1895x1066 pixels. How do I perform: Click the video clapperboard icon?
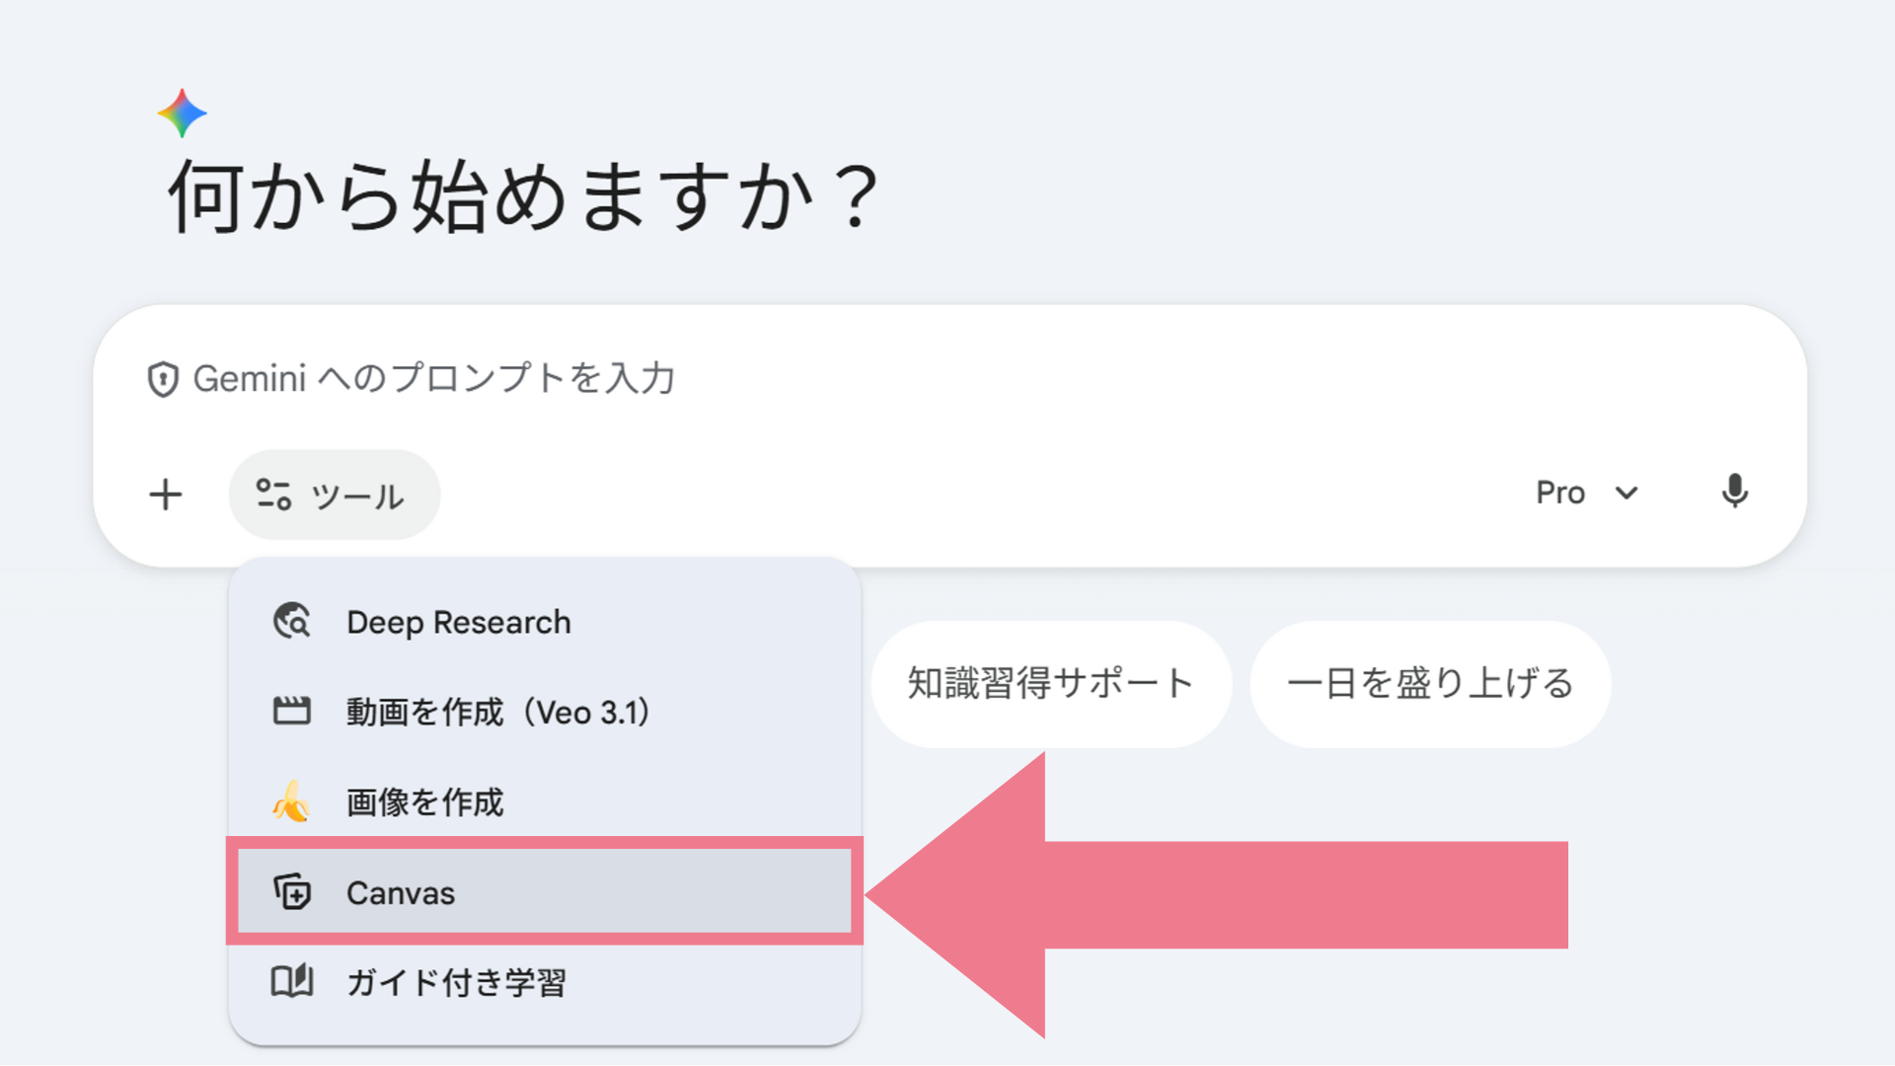292,712
